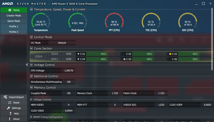Click the Home house icon
Viewport: 214px width, 122px height.
[x=10, y=10]
